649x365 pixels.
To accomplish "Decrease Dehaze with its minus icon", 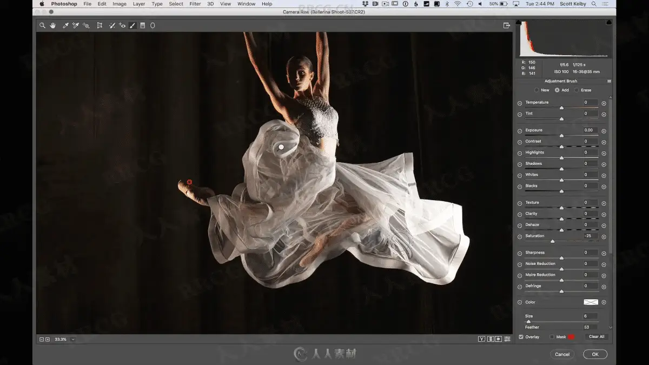I will [x=520, y=225].
